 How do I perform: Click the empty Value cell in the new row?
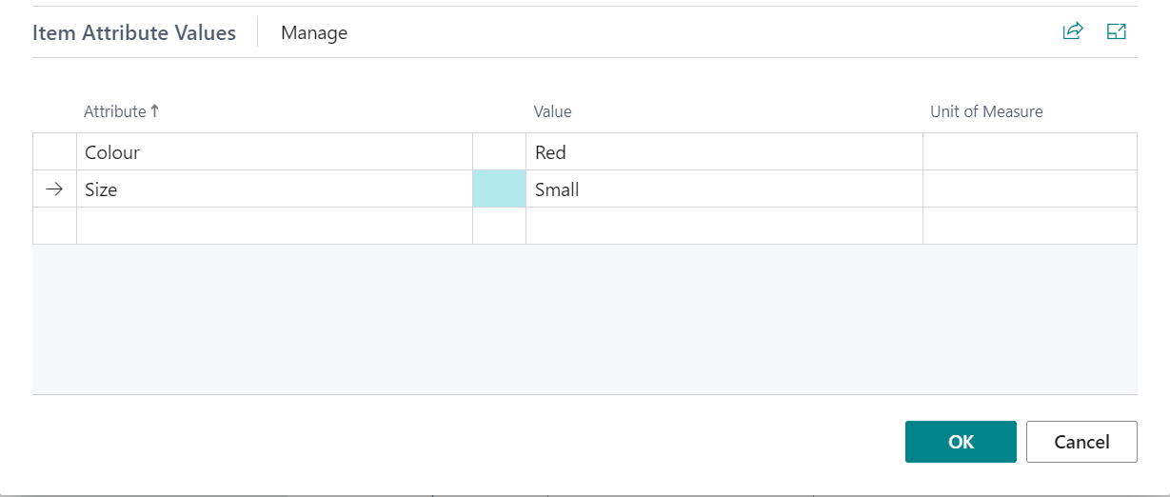pyautogui.click(x=724, y=226)
